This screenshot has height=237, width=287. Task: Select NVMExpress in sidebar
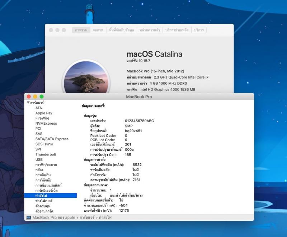46,123
